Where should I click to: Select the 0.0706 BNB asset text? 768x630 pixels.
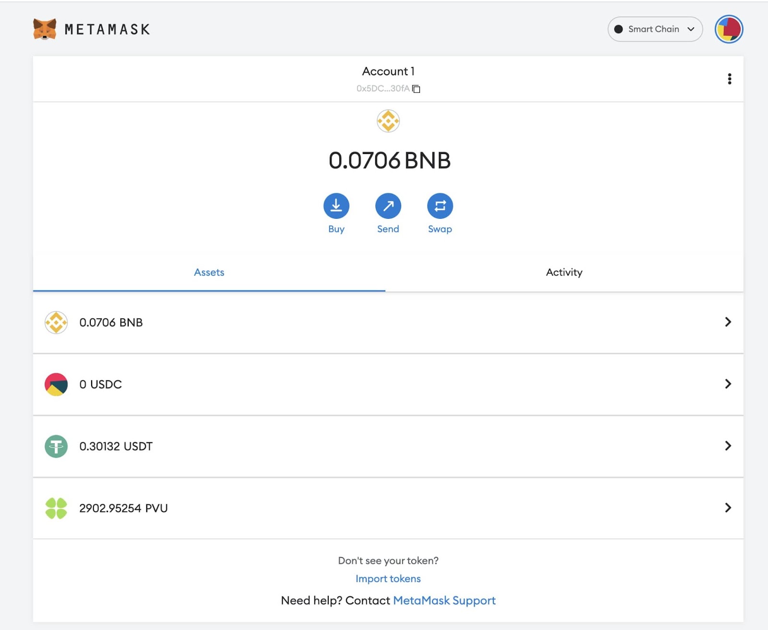click(111, 322)
